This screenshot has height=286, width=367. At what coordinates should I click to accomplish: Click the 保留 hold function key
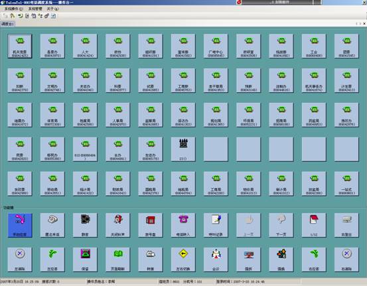point(85,259)
